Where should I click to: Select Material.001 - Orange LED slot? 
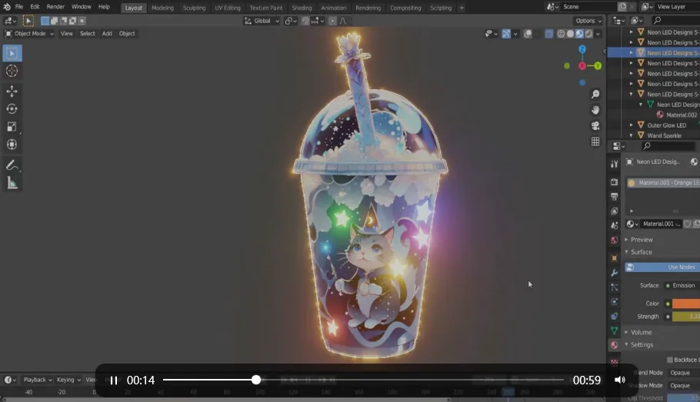pos(663,183)
